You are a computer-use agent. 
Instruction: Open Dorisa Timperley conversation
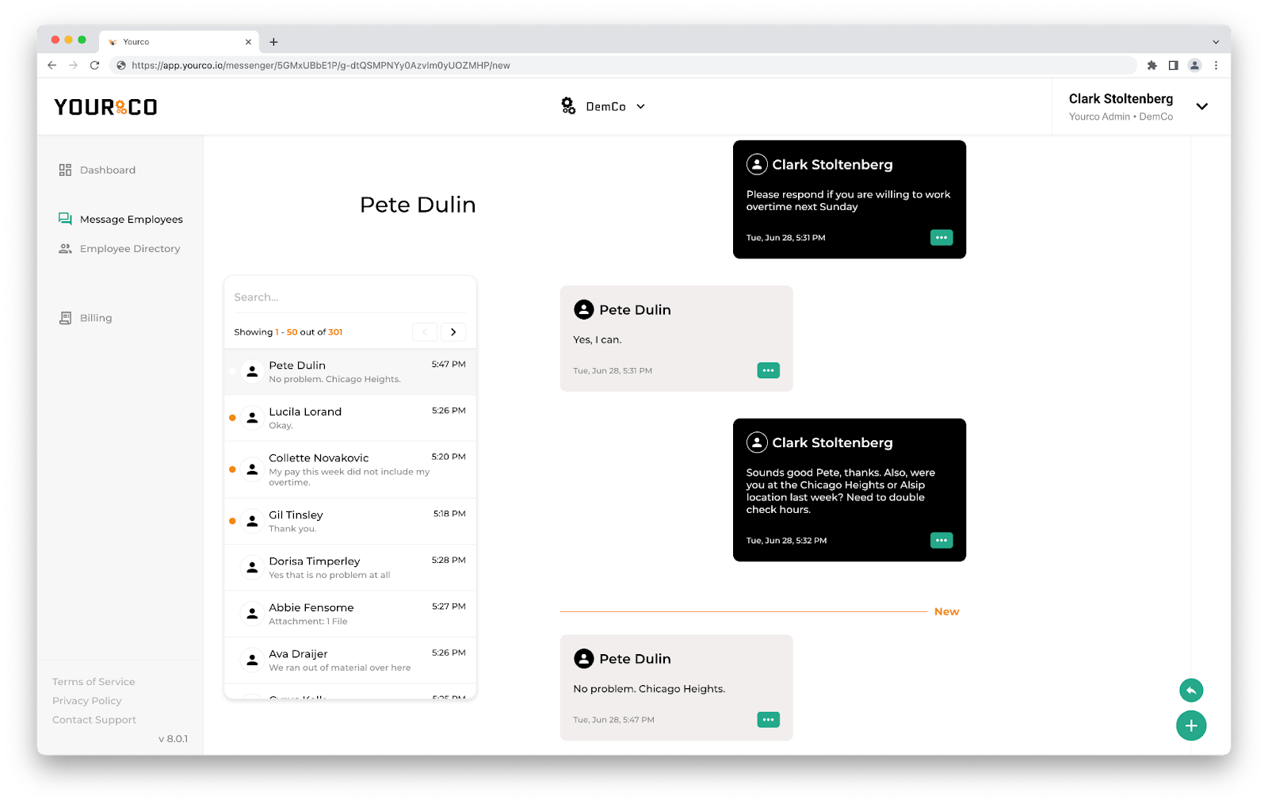(x=350, y=568)
